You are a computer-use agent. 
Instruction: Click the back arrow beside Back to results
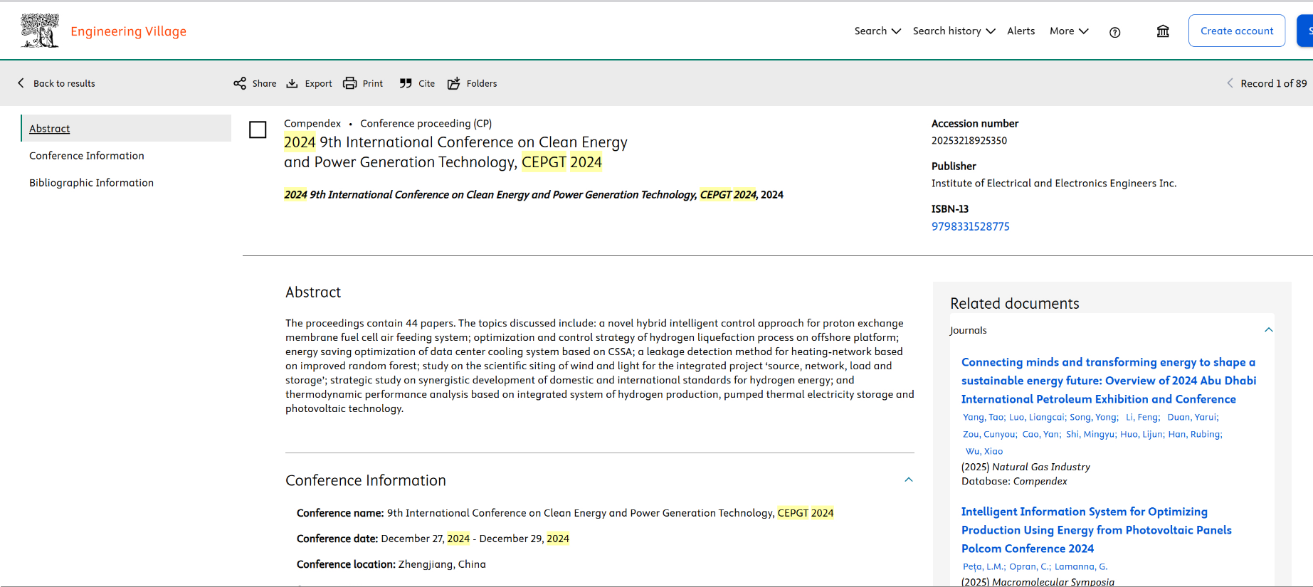tap(21, 83)
